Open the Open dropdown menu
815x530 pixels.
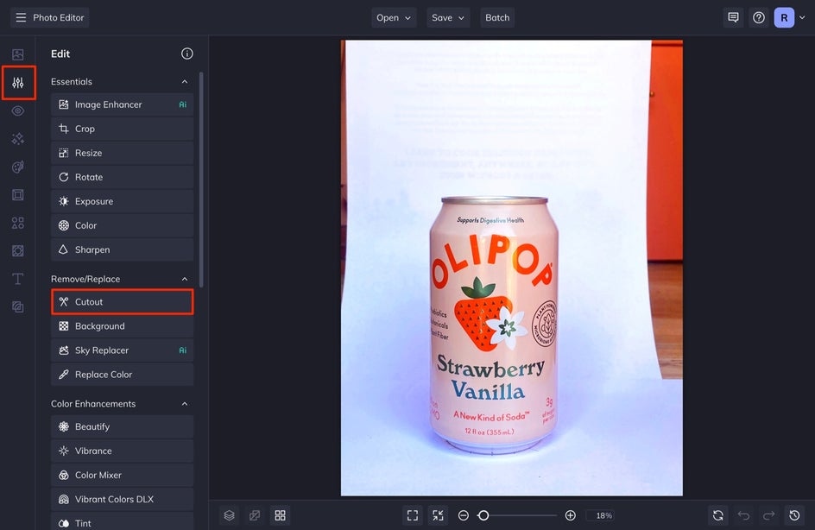[394, 17]
